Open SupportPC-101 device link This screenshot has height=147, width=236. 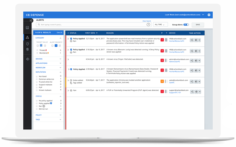[175, 92]
